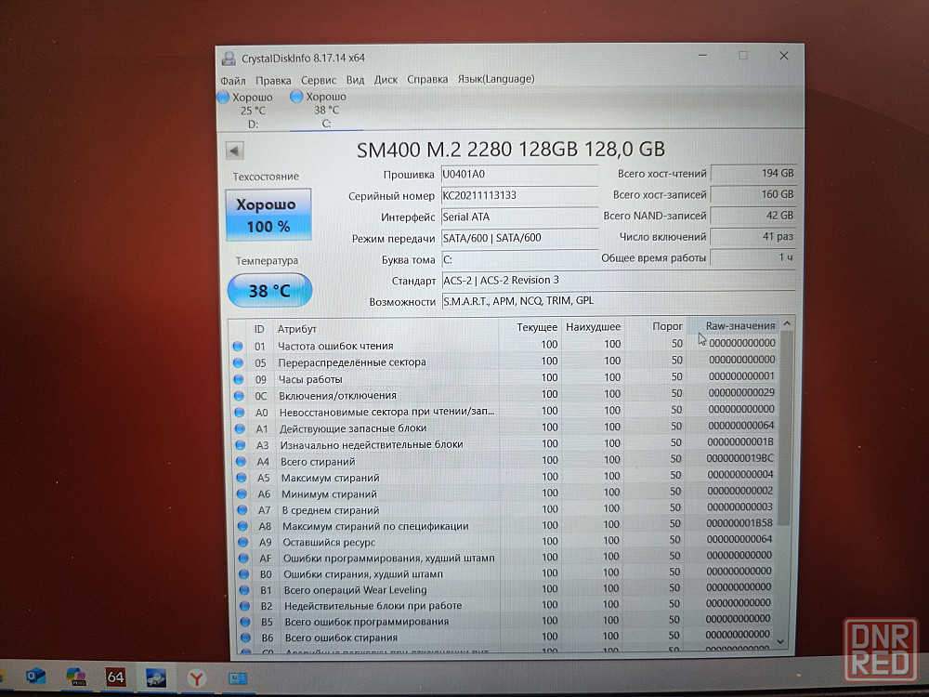Click status dot beside Минимум стираний
929x697 pixels.
[x=242, y=493]
